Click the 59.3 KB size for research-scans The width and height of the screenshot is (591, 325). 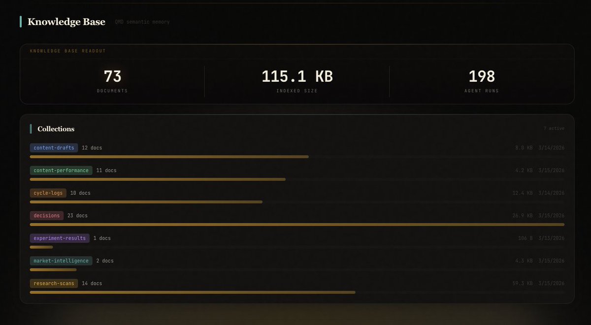pos(523,283)
